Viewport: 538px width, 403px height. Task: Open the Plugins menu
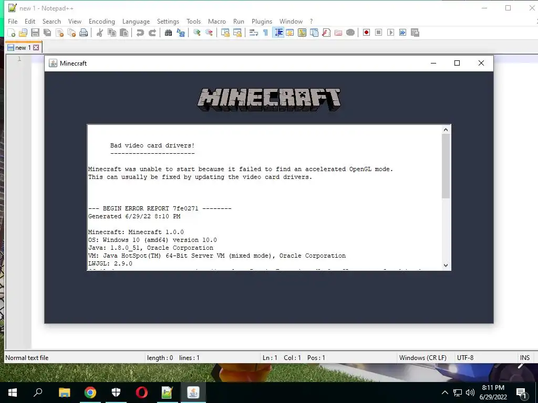click(x=262, y=21)
